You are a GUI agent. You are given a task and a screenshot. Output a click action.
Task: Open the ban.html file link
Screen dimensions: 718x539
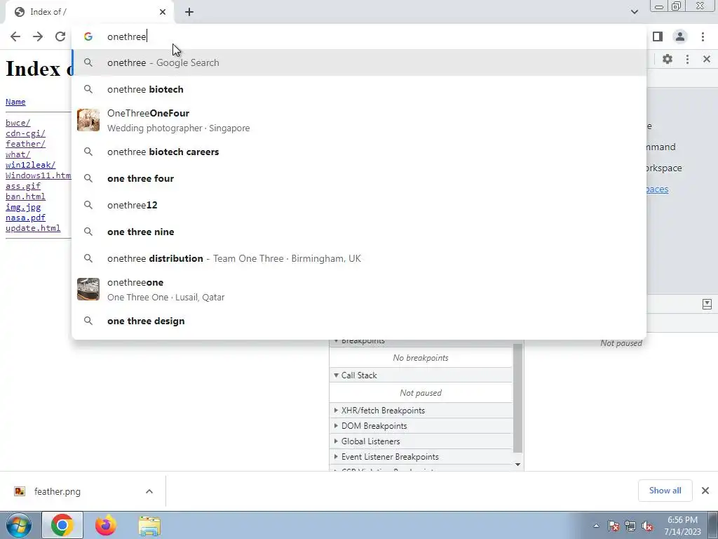click(26, 197)
